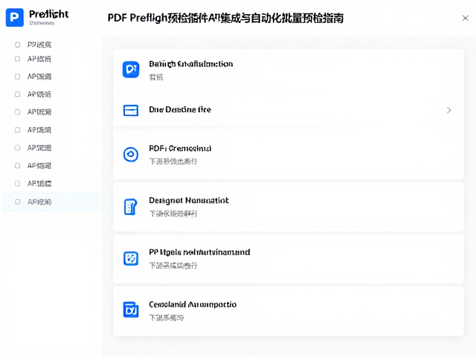
Task: Open the AP entry label directly beneath the "PD" entry
Action: (39, 59)
